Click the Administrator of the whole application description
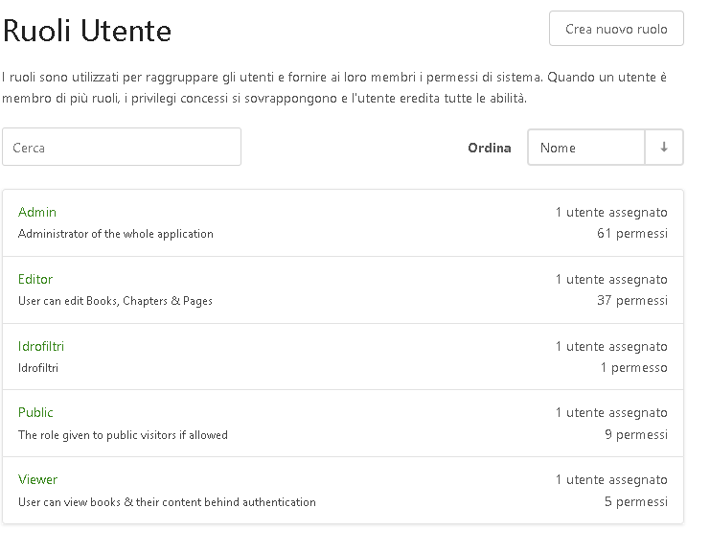 [x=116, y=234]
